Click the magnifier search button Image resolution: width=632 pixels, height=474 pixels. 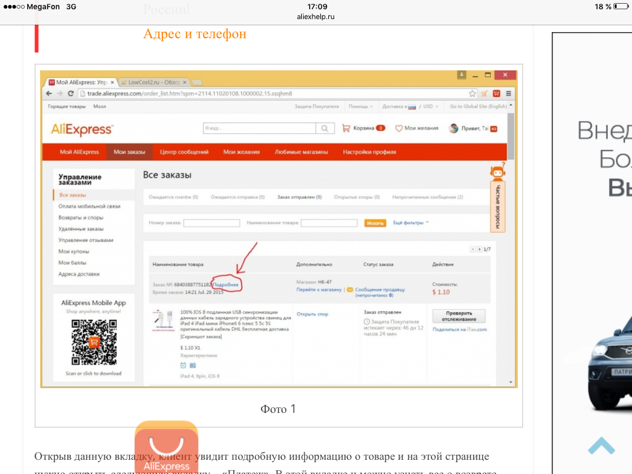(325, 128)
